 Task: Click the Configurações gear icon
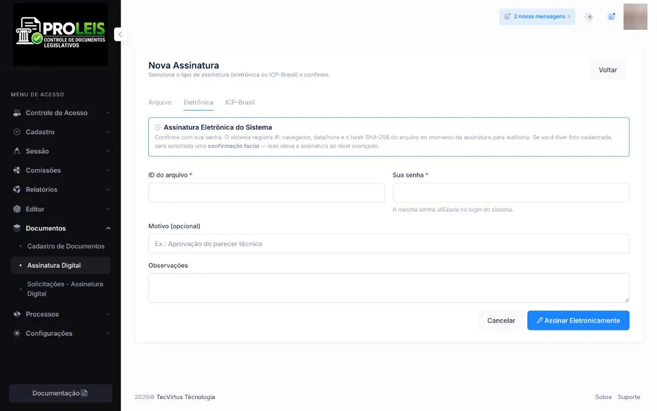tap(17, 333)
